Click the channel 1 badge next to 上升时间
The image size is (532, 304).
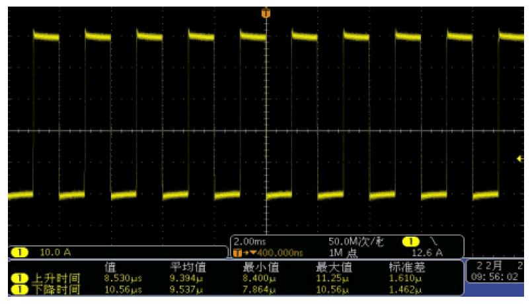click(x=19, y=278)
